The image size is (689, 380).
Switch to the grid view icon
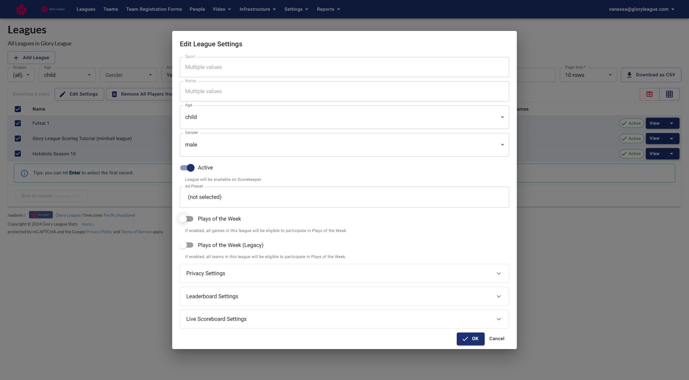pos(669,94)
